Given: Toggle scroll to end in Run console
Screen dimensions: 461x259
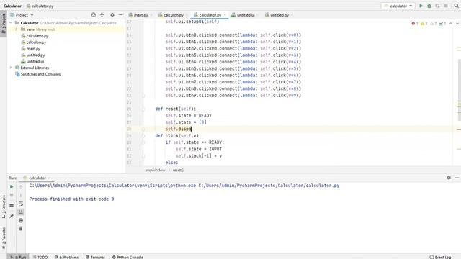Looking at the screenshot, I should 21,212.
